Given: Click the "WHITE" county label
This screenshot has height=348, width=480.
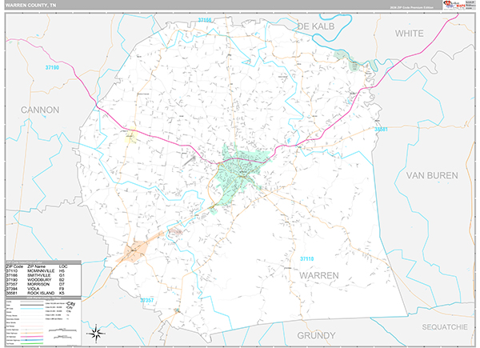Looking at the screenshot, I should [409, 34].
